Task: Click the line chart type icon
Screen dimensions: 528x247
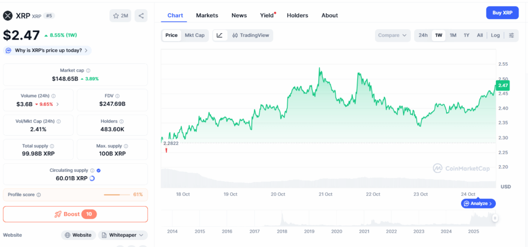Action: point(219,35)
